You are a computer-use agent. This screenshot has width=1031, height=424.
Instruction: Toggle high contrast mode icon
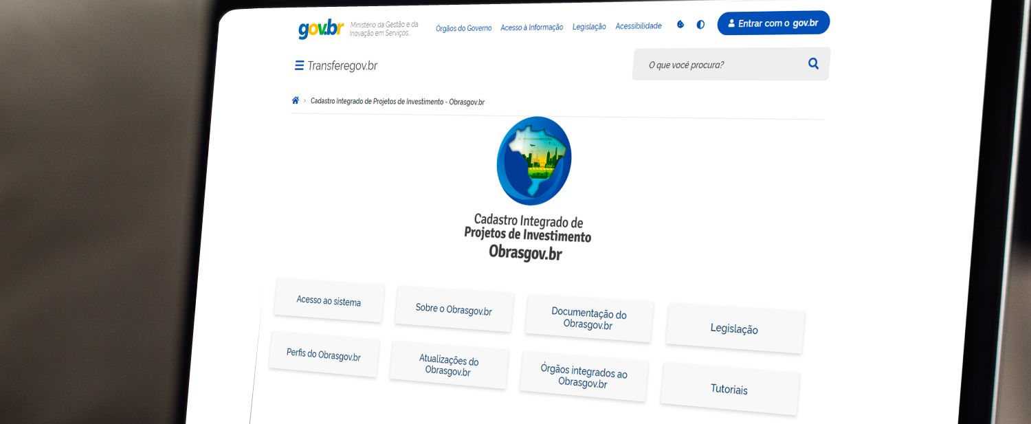[x=700, y=25]
